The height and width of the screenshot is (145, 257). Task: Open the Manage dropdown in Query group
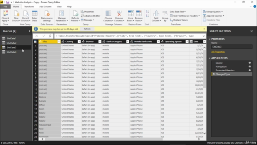[x=88, y=20]
